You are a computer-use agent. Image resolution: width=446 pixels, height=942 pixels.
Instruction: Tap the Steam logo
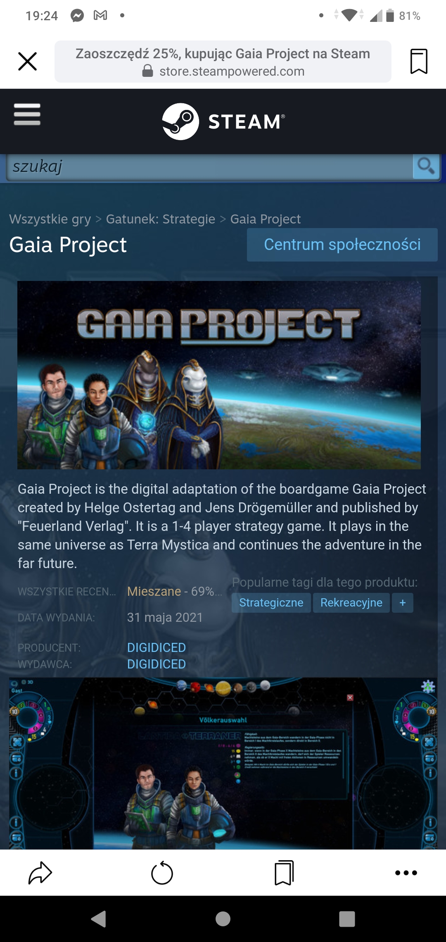point(223,121)
